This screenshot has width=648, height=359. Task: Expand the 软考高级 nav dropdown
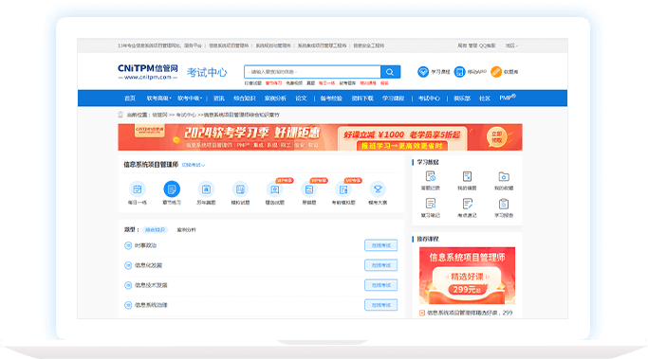pos(158,99)
